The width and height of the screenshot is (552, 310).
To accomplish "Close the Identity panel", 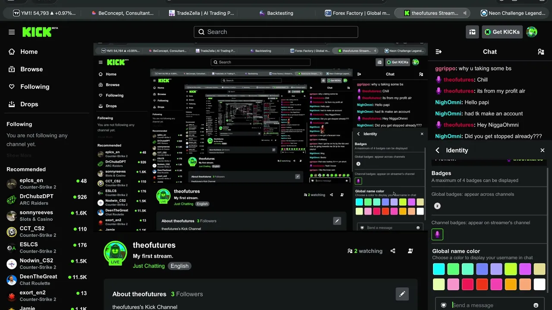I will pyautogui.click(x=543, y=150).
